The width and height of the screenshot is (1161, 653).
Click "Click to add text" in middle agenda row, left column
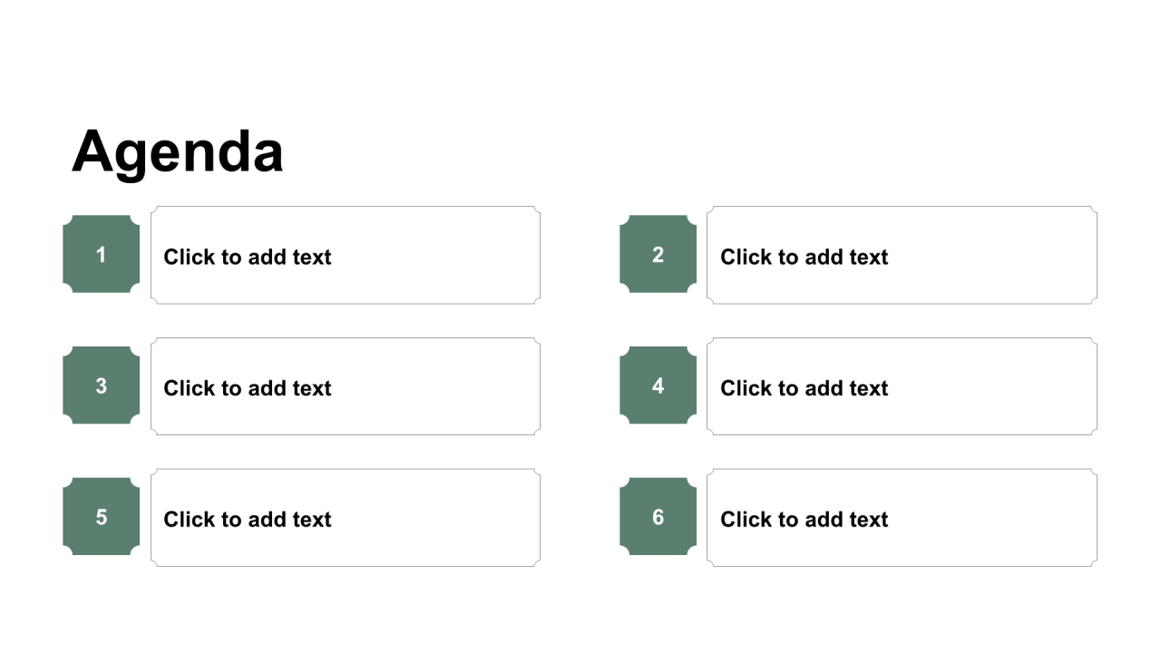[x=248, y=388]
